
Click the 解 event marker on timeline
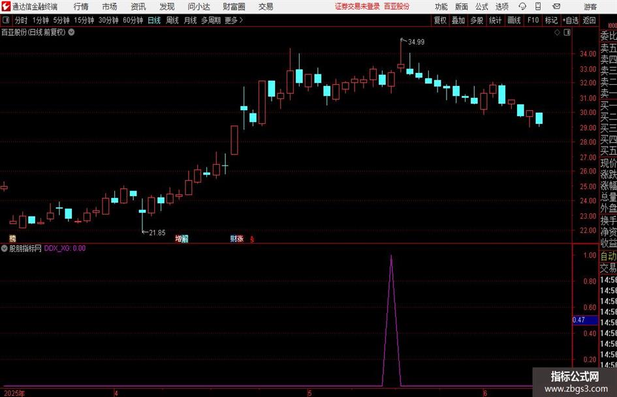(x=185, y=239)
